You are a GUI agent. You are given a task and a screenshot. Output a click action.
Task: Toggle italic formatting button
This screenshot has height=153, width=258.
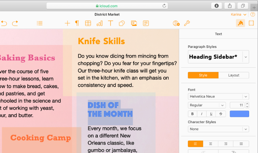tap(202, 114)
